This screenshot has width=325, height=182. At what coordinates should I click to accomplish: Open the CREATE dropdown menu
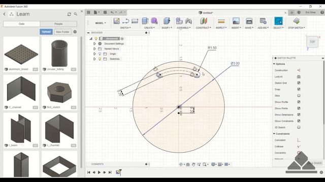(149, 28)
